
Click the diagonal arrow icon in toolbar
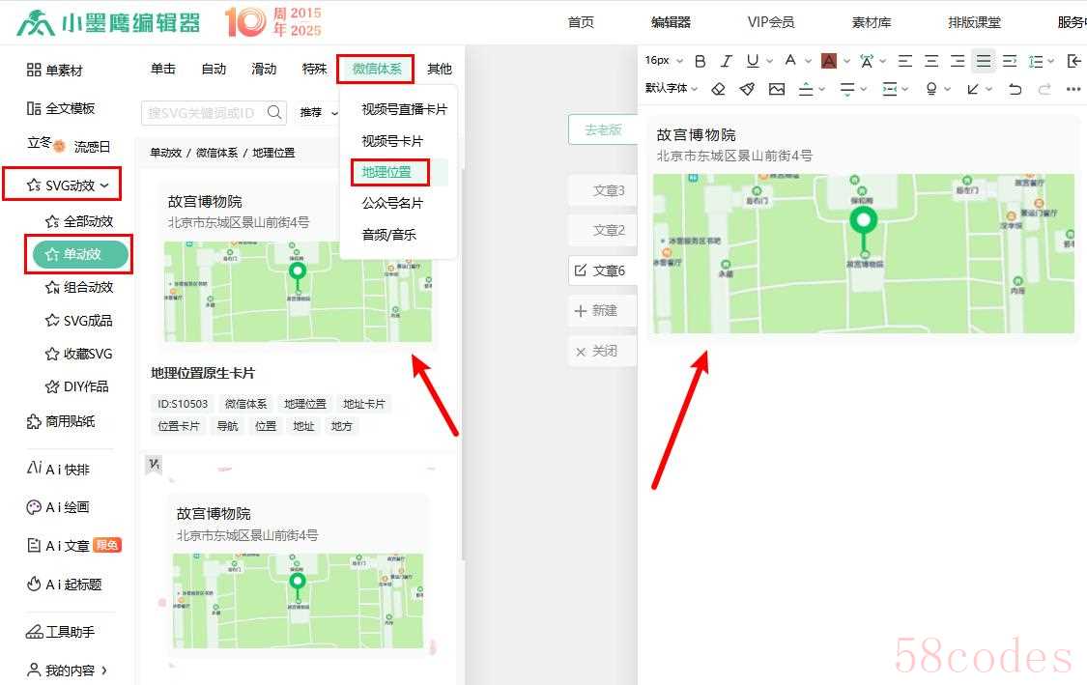pyautogui.click(x=973, y=89)
